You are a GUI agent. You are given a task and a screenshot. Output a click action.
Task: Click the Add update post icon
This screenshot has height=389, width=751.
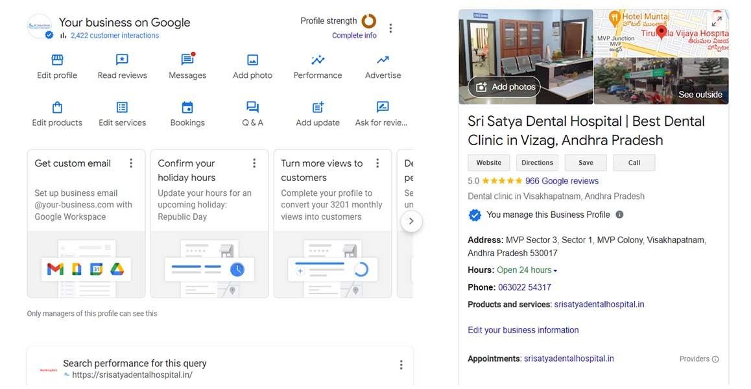coord(318,107)
